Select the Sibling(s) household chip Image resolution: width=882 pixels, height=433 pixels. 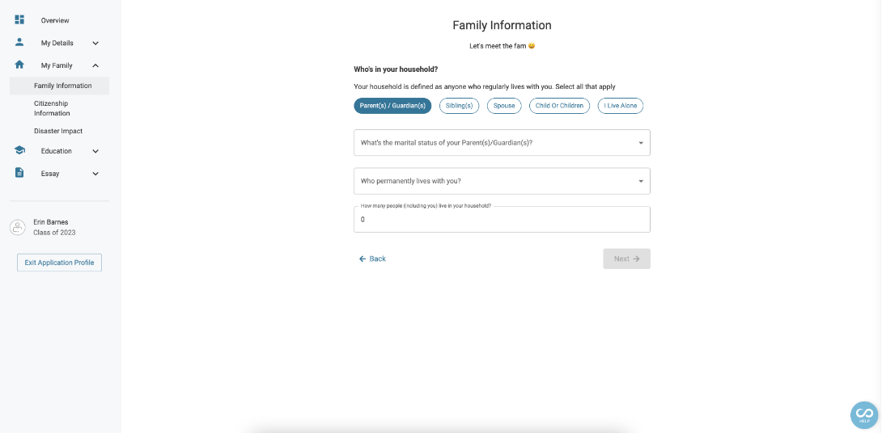(459, 106)
